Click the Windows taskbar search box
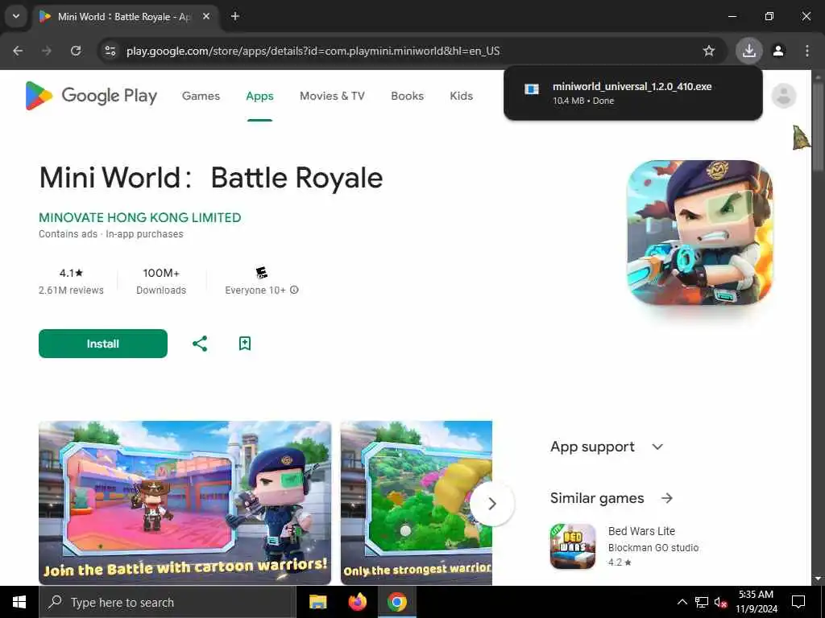This screenshot has width=825, height=618. [168, 602]
